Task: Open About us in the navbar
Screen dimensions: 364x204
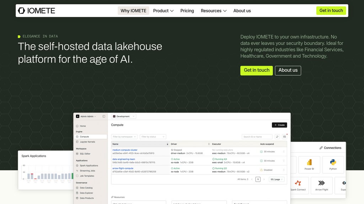Action: [x=242, y=11]
